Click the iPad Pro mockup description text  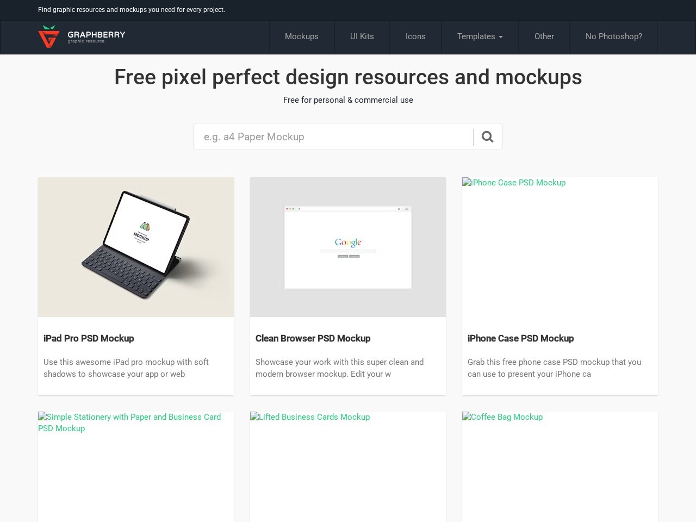click(x=126, y=368)
